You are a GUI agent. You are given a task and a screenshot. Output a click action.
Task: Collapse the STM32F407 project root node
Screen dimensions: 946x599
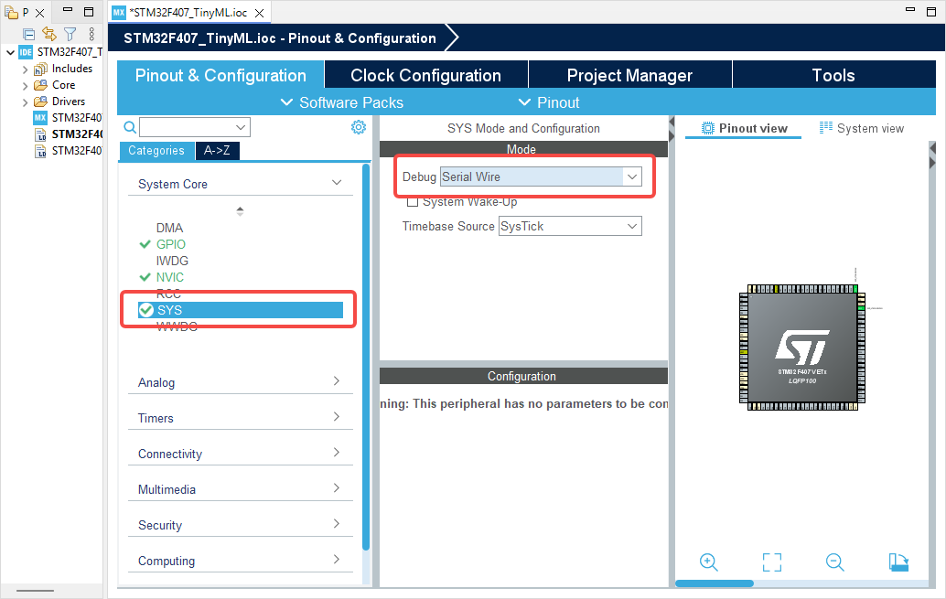10,52
